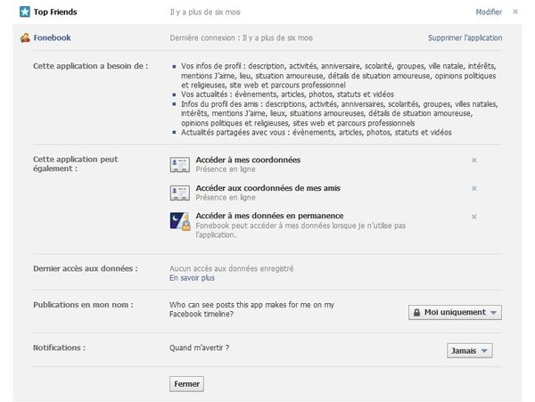Open the 'Jamais' notifications dropdown

point(470,350)
